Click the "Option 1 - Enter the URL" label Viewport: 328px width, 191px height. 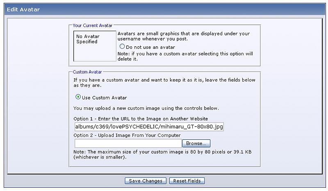pos(141,118)
